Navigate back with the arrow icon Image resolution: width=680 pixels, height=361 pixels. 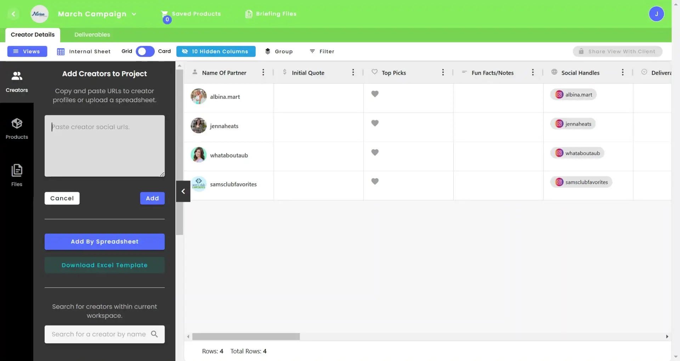14,14
